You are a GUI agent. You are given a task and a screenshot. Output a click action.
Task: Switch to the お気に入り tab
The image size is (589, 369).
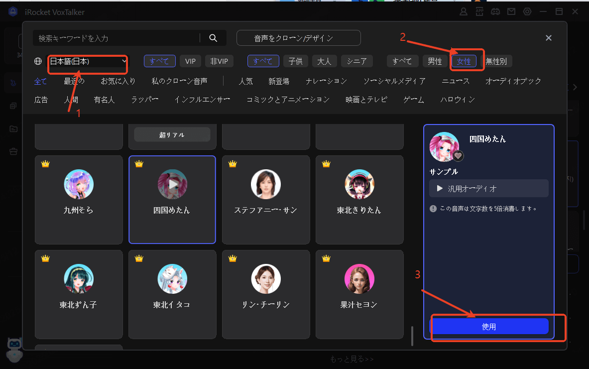[x=118, y=81]
